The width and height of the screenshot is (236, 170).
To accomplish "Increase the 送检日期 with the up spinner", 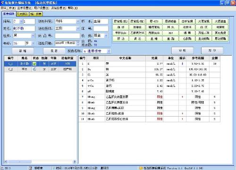I will [78, 42].
